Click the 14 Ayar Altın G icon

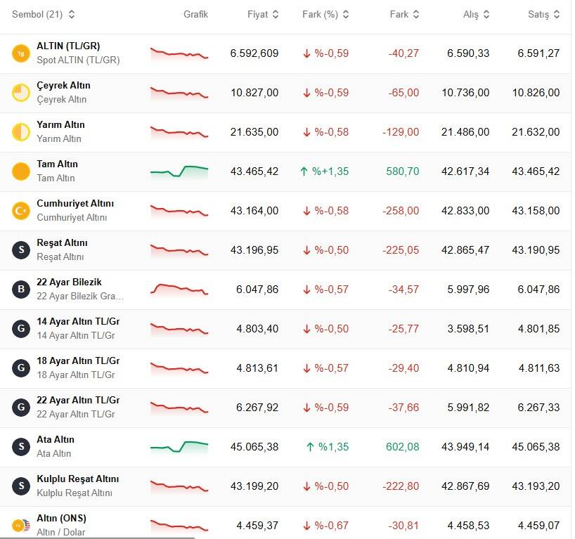click(x=21, y=329)
